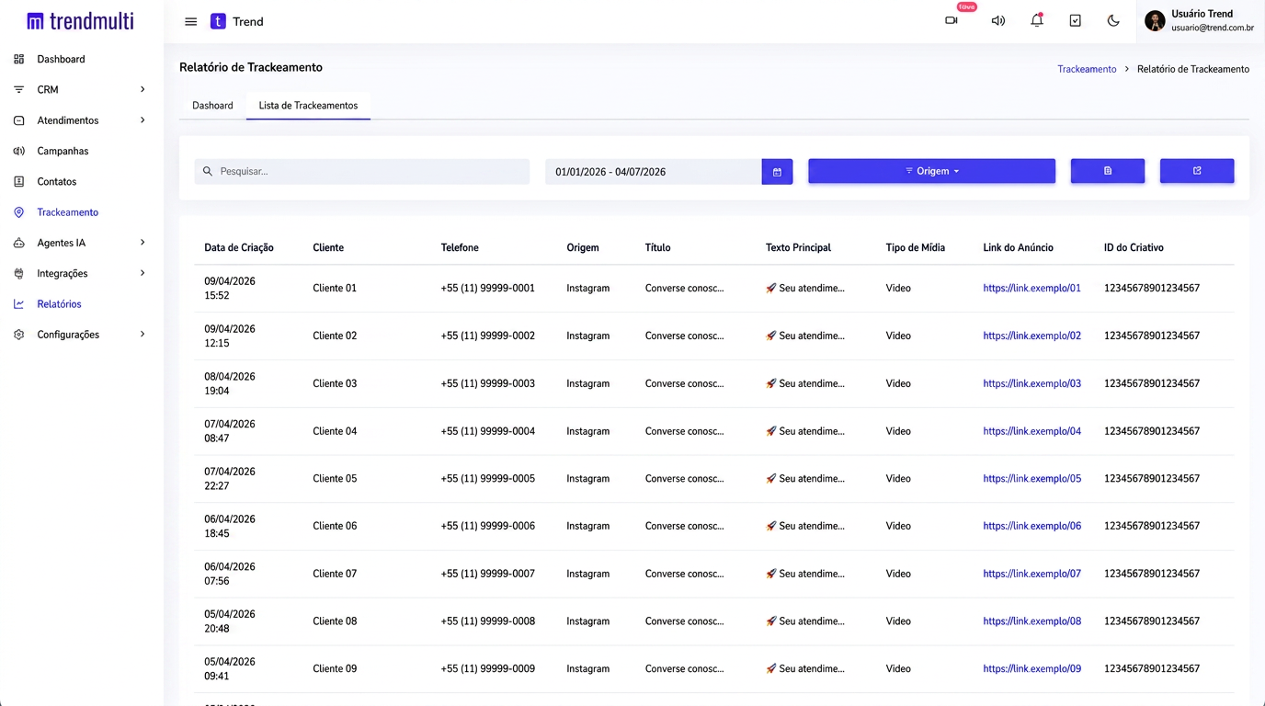Click date cell 08/04/2026 19:04
1265x706 pixels.
[230, 383]
